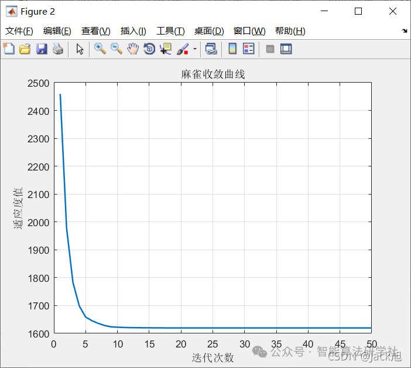
Task: Click the plot title 麻雀收敛曲线
Action: click(x=213, y=74)
